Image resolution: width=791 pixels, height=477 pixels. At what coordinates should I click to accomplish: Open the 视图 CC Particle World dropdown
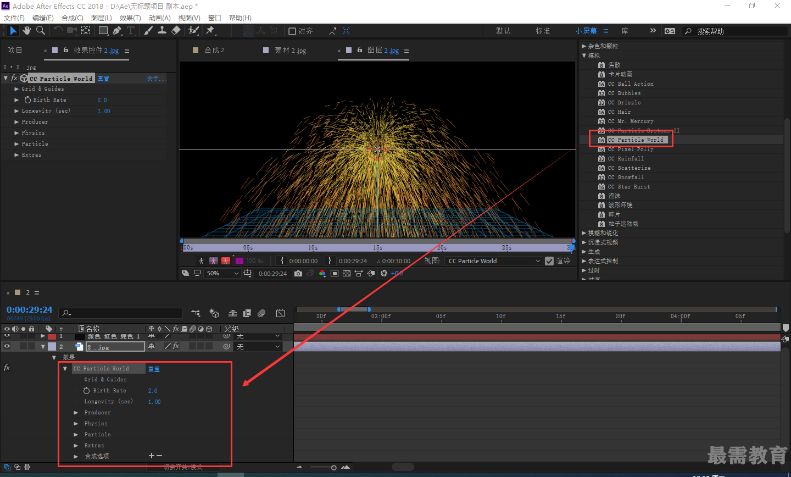[x=494, y=261]
